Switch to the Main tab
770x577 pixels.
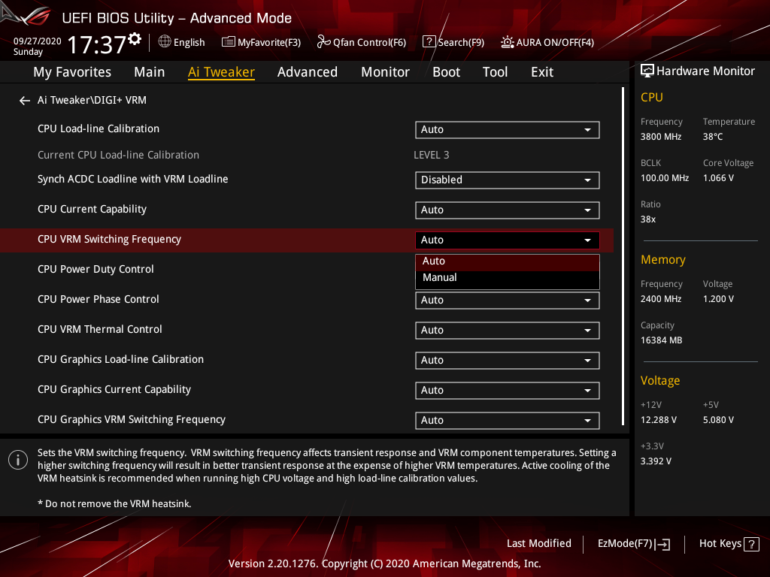pyautogui.click(x=150, y=72)
